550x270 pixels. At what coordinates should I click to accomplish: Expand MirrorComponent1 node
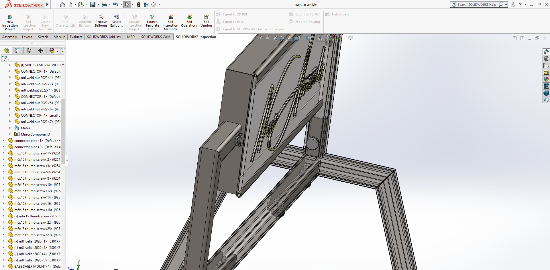10,134
